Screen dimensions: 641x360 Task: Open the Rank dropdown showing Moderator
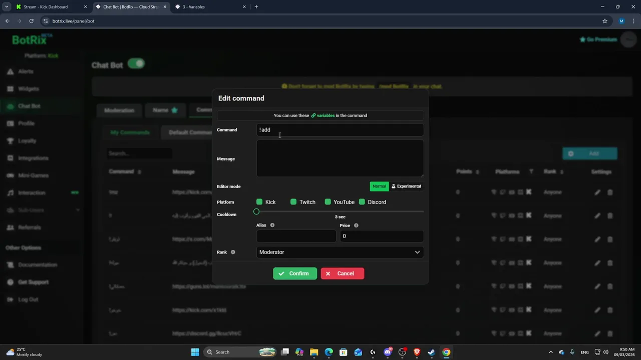pos(340,252)
